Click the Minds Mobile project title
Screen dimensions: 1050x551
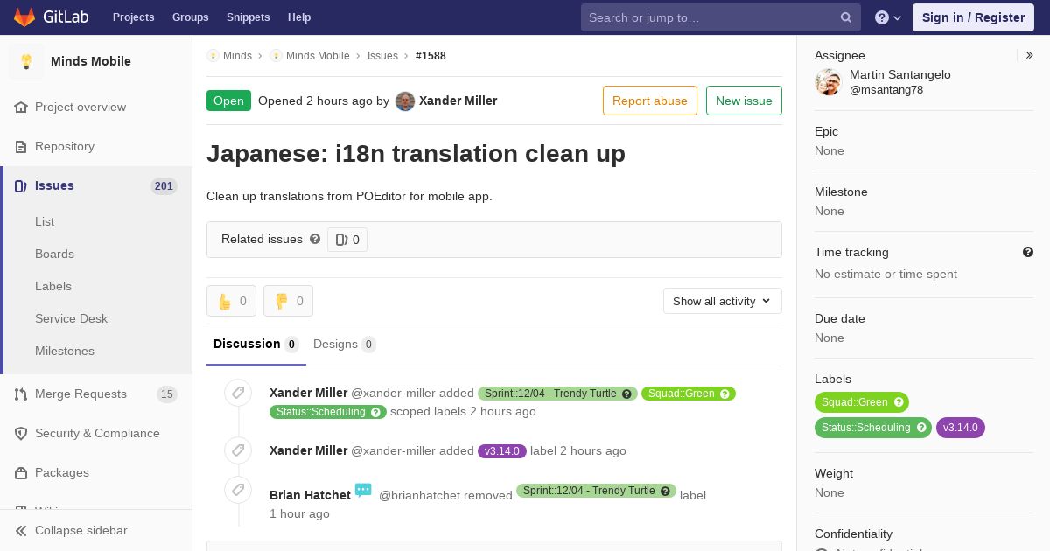[x=91, y=61]
